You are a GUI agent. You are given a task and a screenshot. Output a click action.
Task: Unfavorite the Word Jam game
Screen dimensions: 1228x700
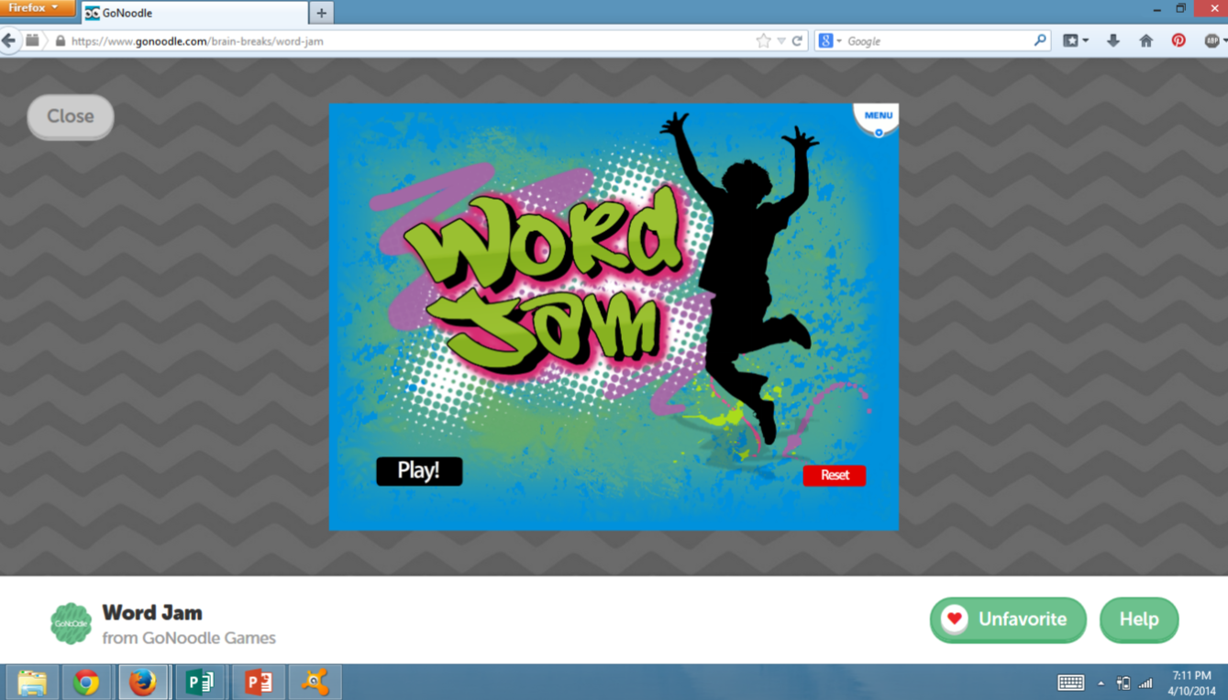point(1007,619)
